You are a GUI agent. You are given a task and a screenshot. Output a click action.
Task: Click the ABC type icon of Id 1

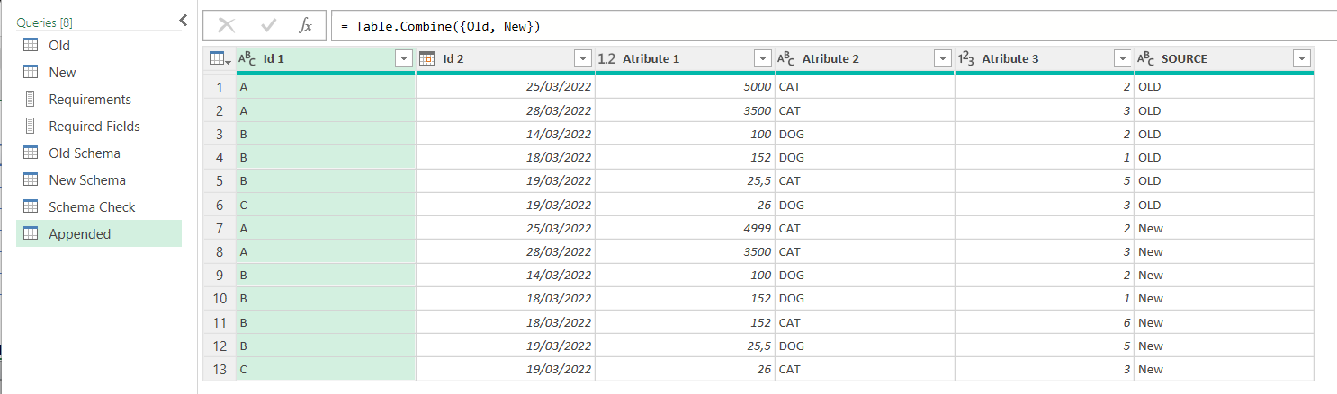(247, 58)
